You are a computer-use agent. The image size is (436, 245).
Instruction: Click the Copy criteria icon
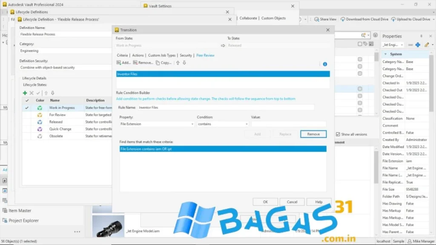coord(158,63)
